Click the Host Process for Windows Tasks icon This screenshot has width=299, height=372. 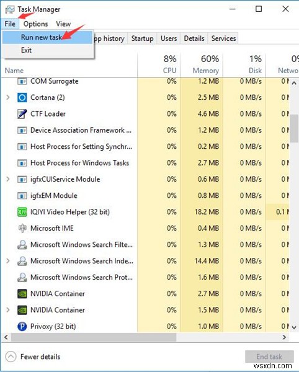point(22,163)
